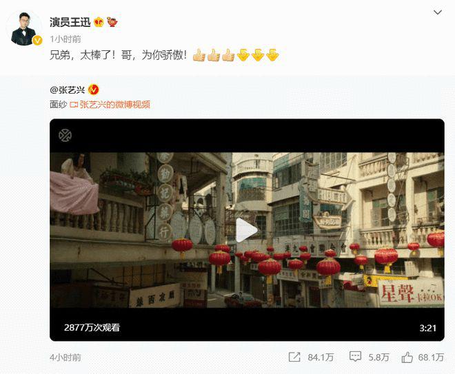This screenshot has width=455, height=374.
Task: Open 演员王迅 username link
Action: 70,22
